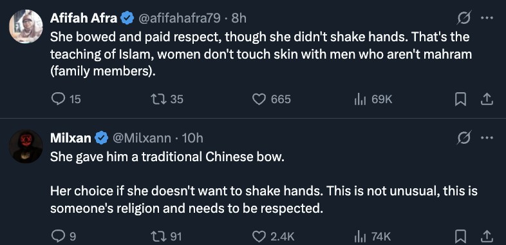This screenshot has width=506, height=245.
Task: Share Afifah Afra's tweet
Action: 487,99
